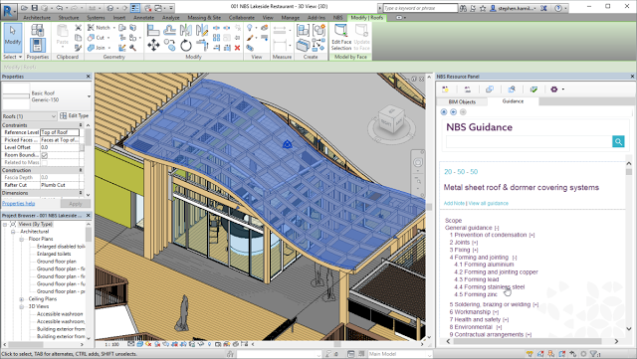Click the Trim/Extend to corner tool
This screenshot has height=359, width=637.
tap(202, 45)
